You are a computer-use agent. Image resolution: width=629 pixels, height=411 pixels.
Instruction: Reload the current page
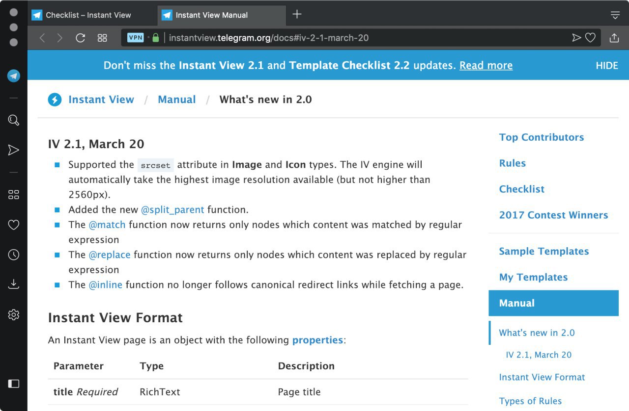[81, 38]
